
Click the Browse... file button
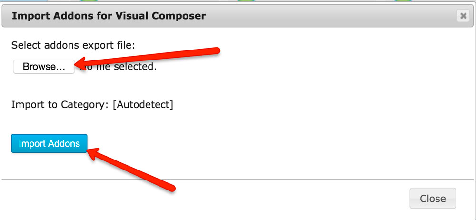(44, 67)
